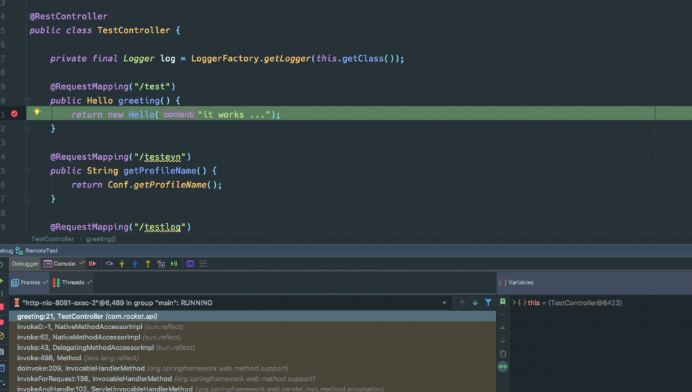This screenshot has height=392, width=692.
Task: Toggle the glasses watch-view icon
Action: tap(503, 366)
